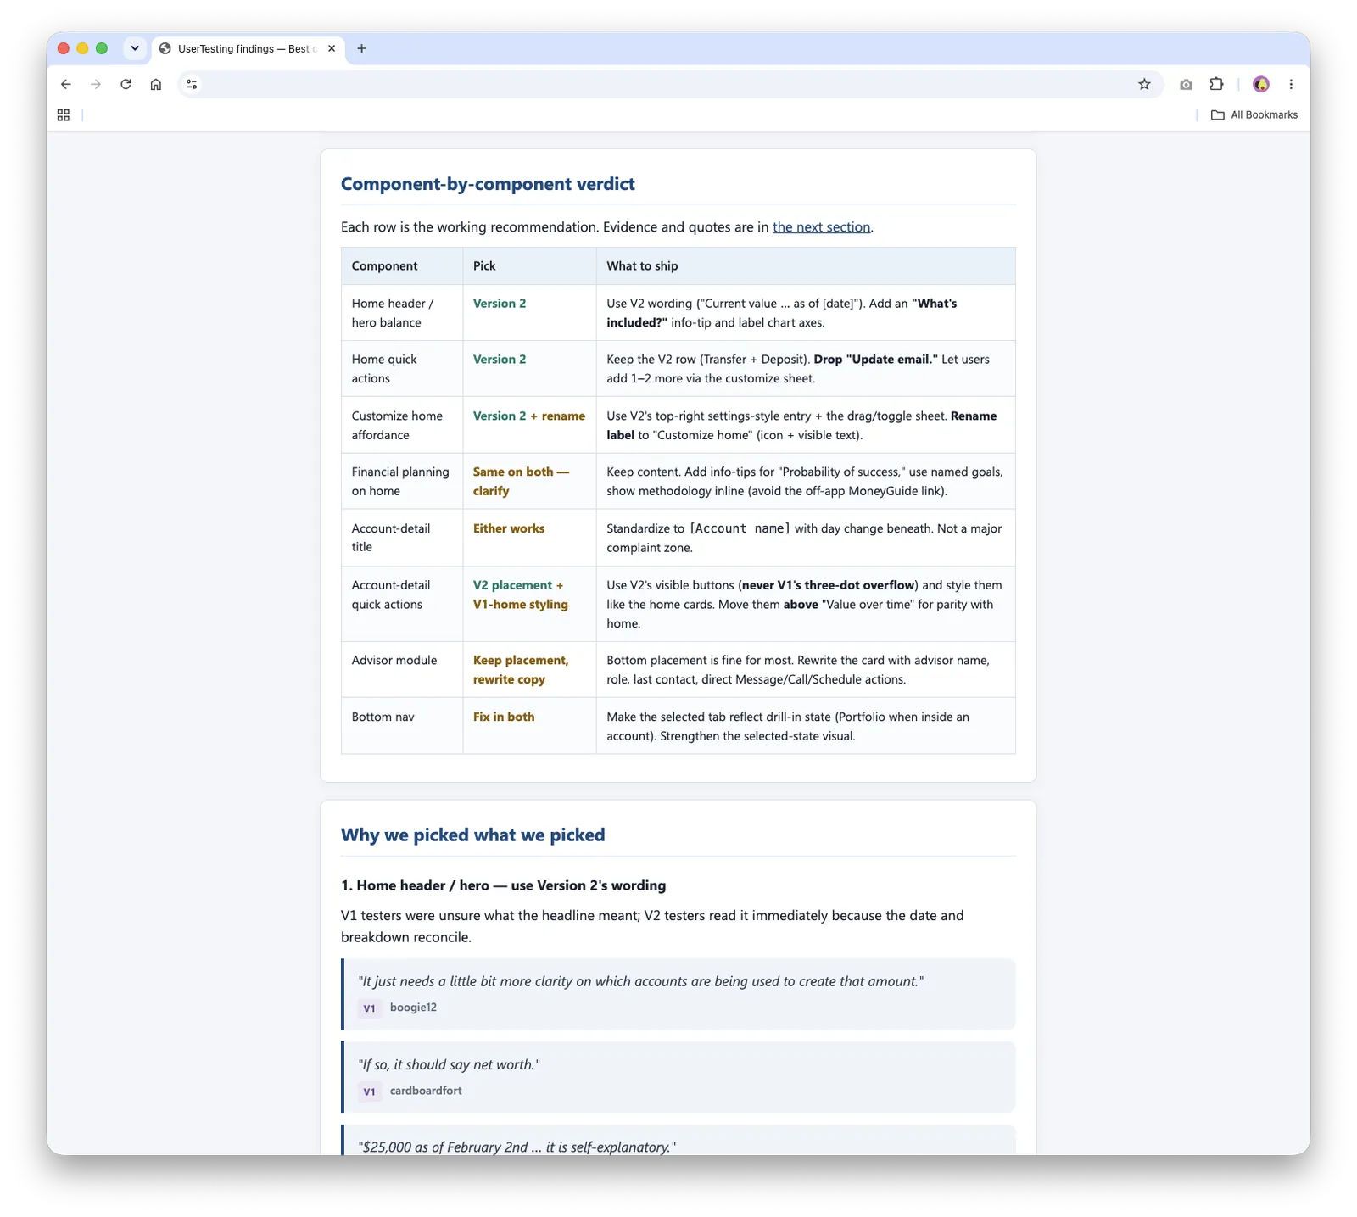Click 'Keep placement, rewrite copy' cell
1357x1217 pixels.
529,670
